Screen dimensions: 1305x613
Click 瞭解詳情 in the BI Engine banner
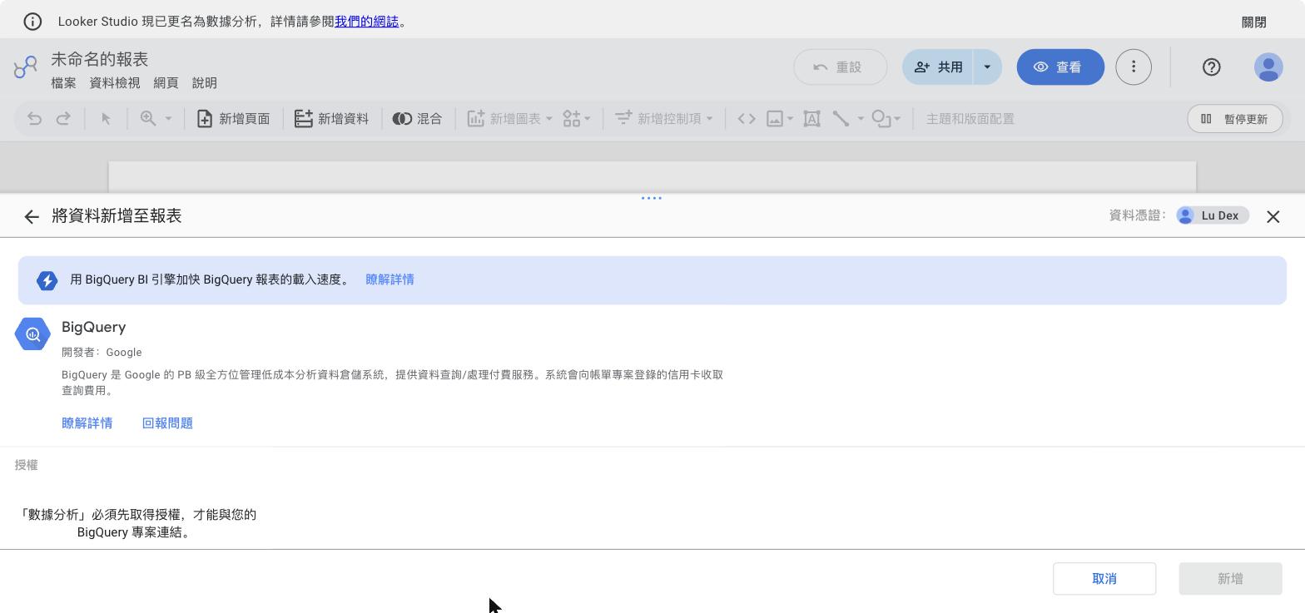[x=390, y=279]
